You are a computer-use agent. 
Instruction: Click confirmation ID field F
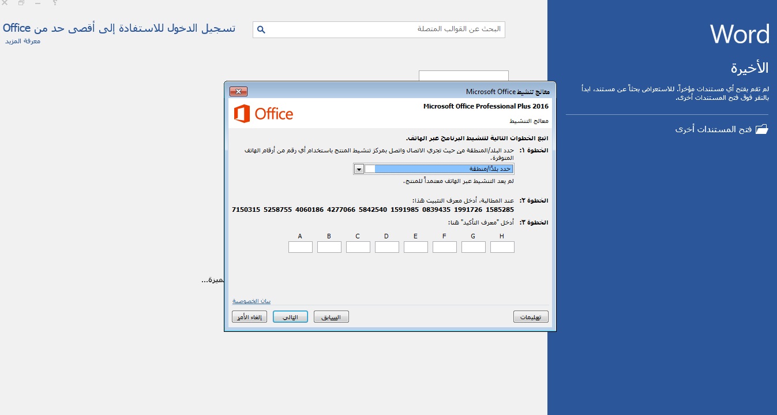[x=445, y=247]
